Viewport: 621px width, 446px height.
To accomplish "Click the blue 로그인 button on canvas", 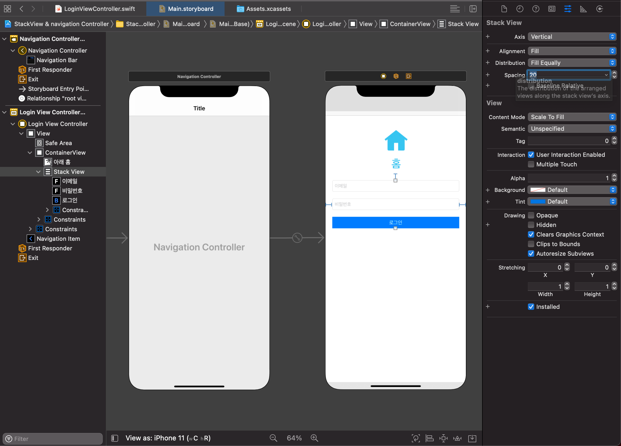I will (395, 222).
